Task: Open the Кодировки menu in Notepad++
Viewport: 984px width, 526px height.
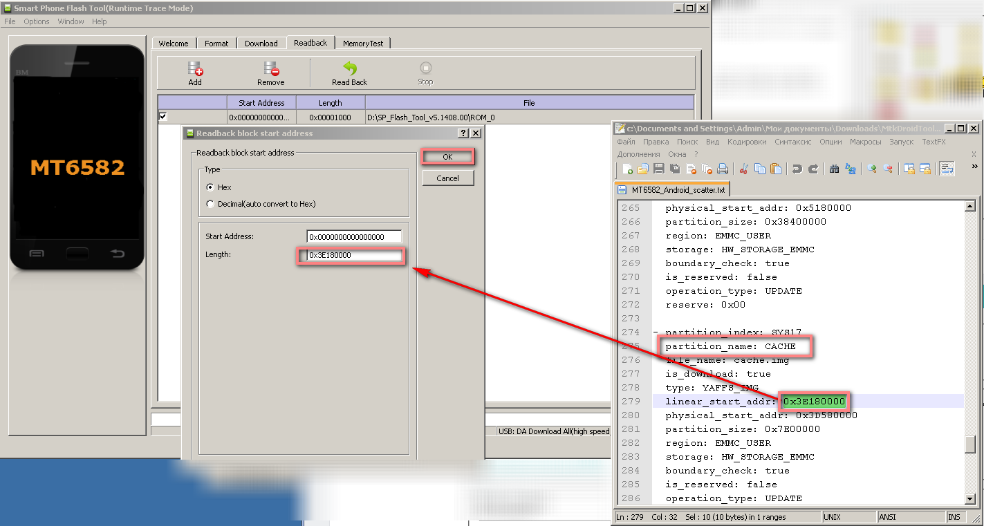Action: pyautogui.click(x=746, y=142)
